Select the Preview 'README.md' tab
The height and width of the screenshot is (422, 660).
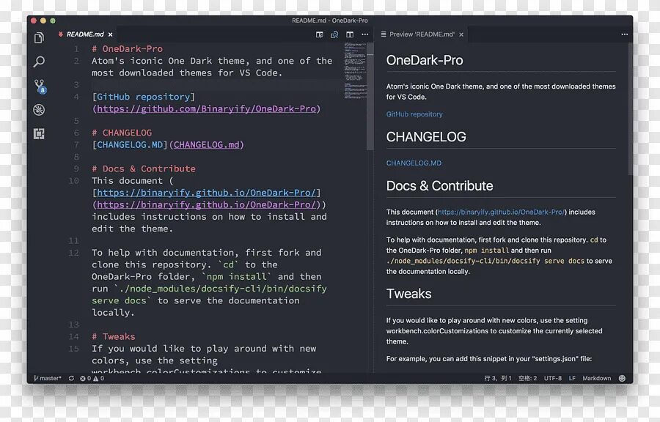pos(422,34)
